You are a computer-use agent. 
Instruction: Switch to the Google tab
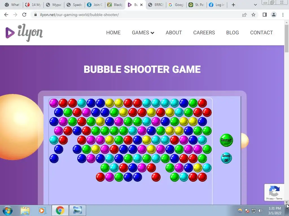tap(176, 5)
